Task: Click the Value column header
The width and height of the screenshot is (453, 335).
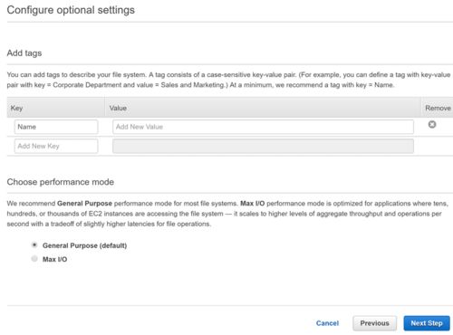Action: coord(118,108)
